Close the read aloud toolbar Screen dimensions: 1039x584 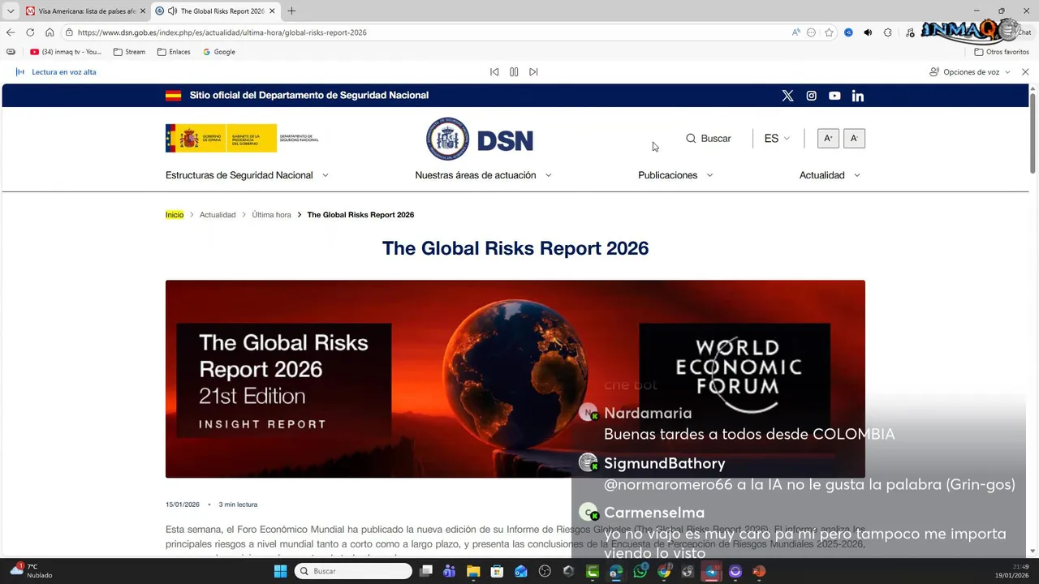[1025, 72]
